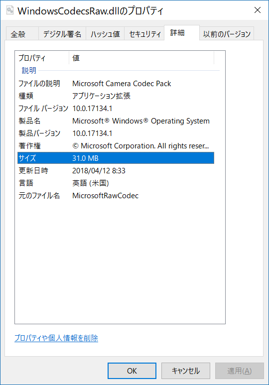This screenshot has height=385, width=269.
Task: Click the プロパティ column header
Action: tap(42, 58)
